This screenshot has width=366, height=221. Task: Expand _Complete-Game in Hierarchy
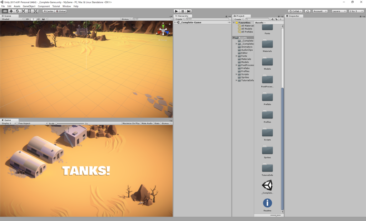pyautogui.click(x=175, y=22)
